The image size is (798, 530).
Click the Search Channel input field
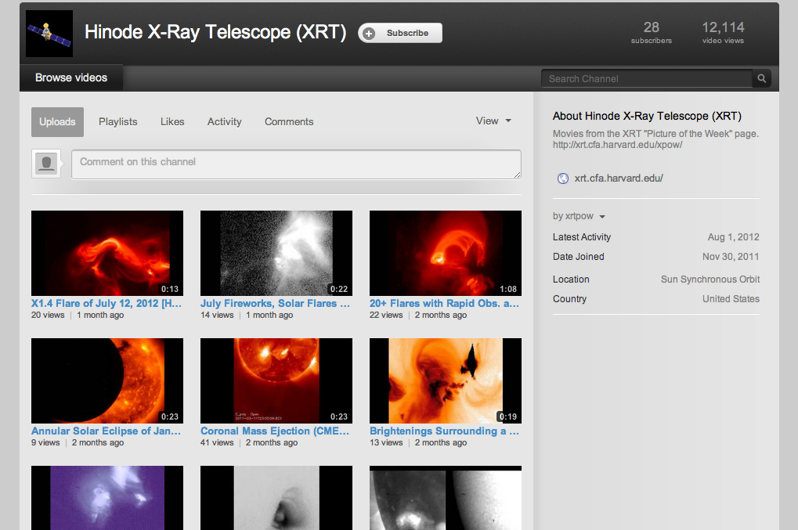646,78
